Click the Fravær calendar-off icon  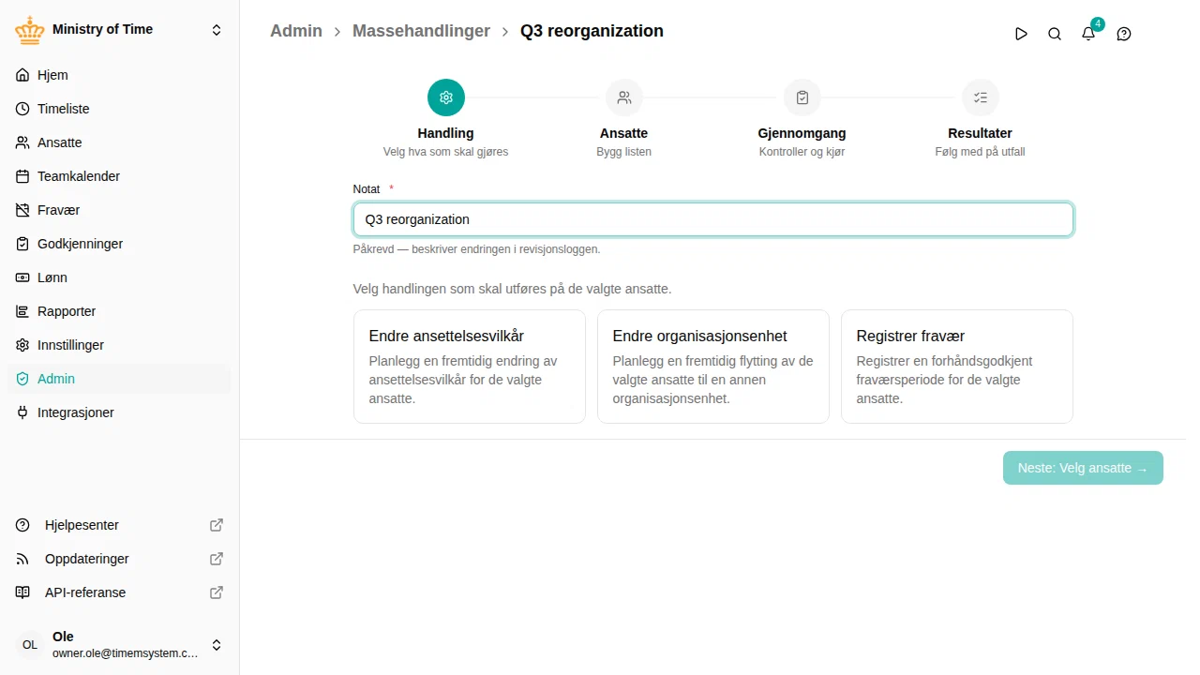(22, 210)
